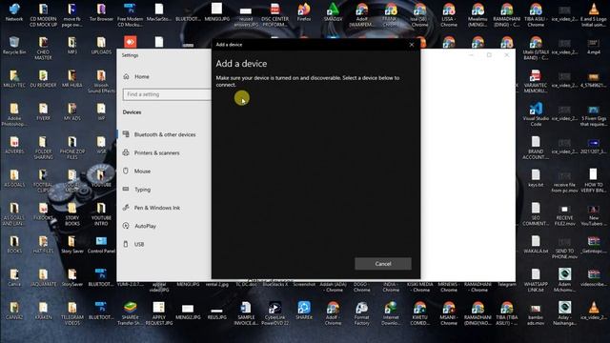610x343 pixels.
Task: Select the KRAKEN folder icon
Action: click(x=43, y=311)
